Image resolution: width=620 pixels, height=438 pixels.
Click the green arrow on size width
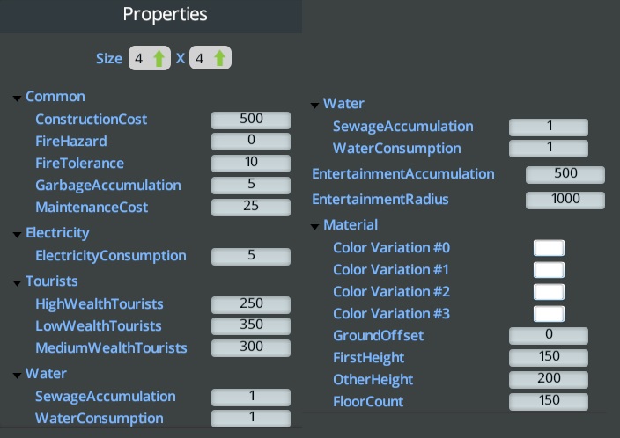pyautogui.click(x=159, y=59)
